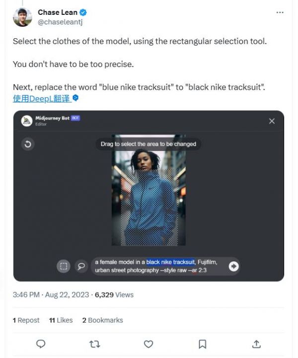This screenshot has height=358, width=298.
Task: Submit the prompt with arrow button
Action: [233, 266]
